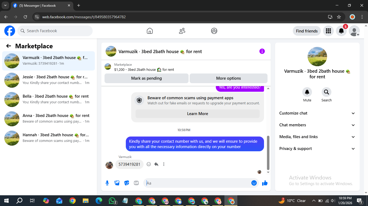Screen dimensions: 368x206
Task: Click the chat scrollbar down arrow
Action: pos(268,172)
